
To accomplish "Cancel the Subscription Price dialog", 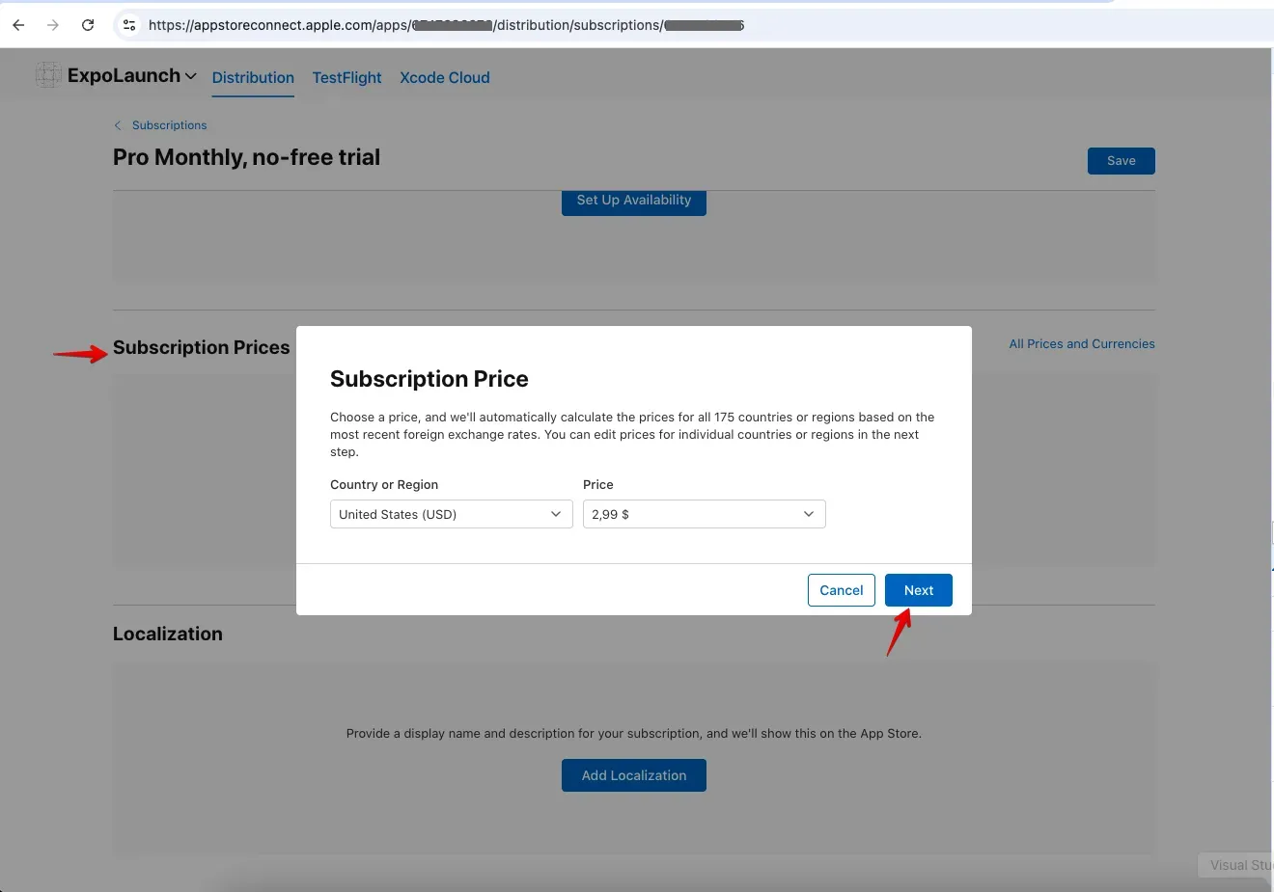I will [842, 590].
